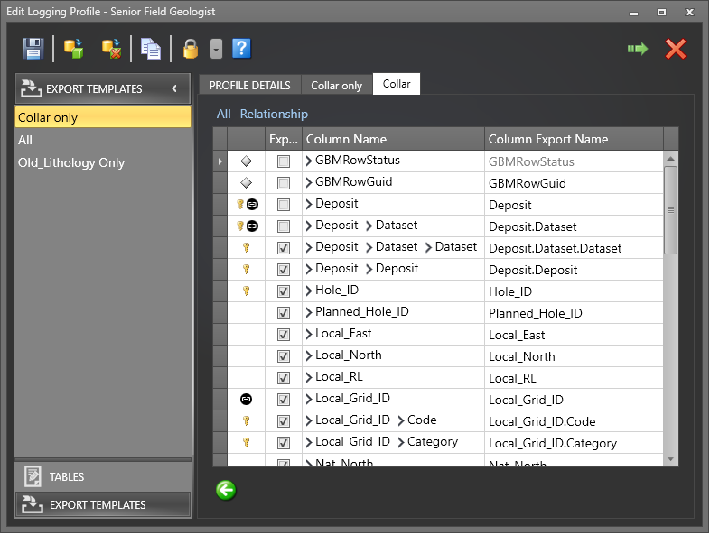Screen dimensions: 710x535
Task: Copy profile using the documents icon
Action: pos(151,49)
